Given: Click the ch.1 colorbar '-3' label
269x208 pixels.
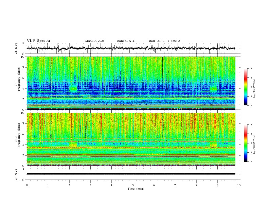Looking at the screenshot, I should (251, 68).
